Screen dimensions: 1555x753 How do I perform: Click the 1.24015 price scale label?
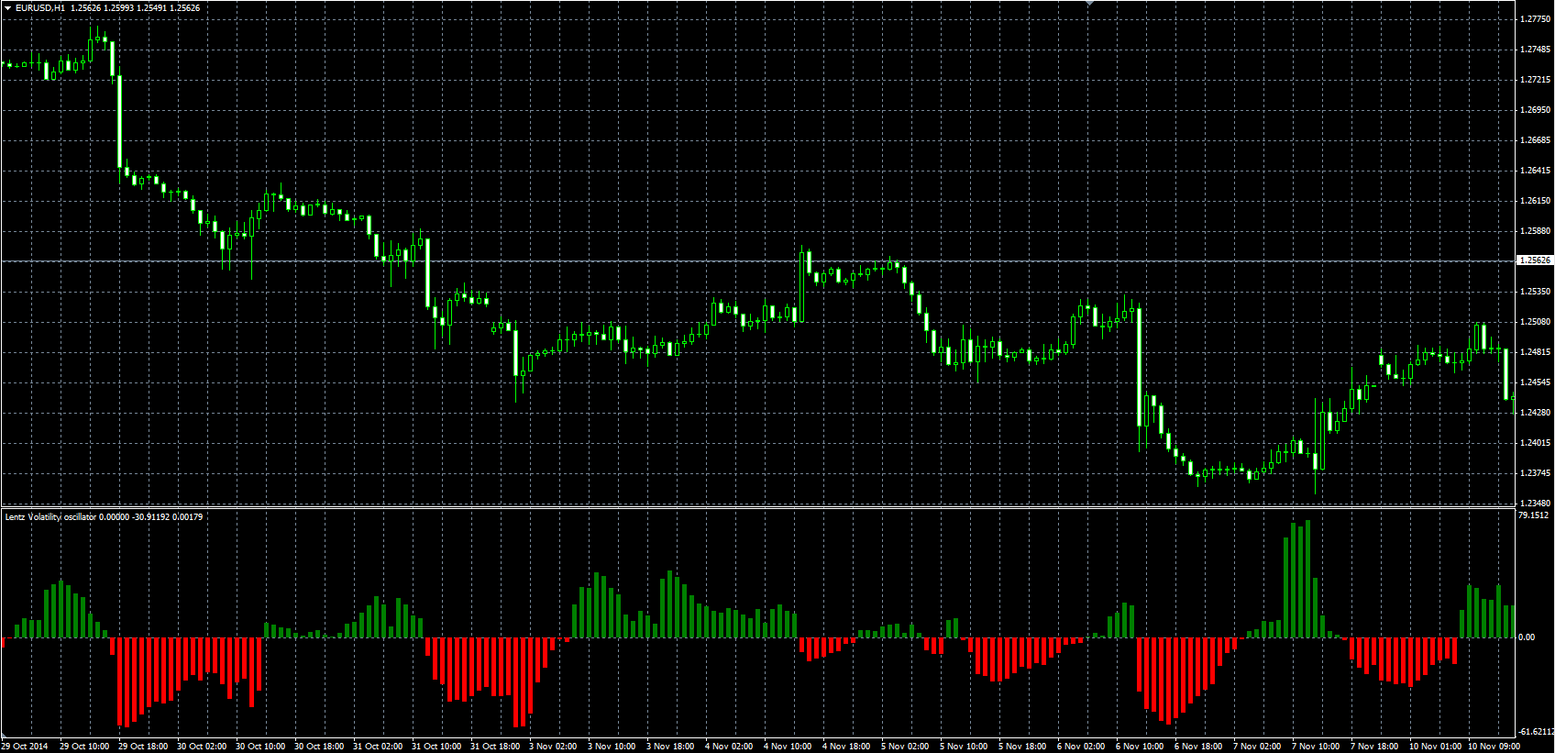(1536, 443)
